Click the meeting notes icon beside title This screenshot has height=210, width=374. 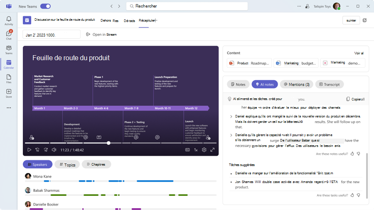pyautogui.click(x=27, y=20)
